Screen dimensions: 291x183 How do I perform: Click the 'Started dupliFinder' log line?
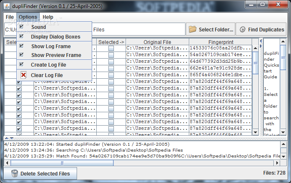pyautogui.click(x=87, y=144)
